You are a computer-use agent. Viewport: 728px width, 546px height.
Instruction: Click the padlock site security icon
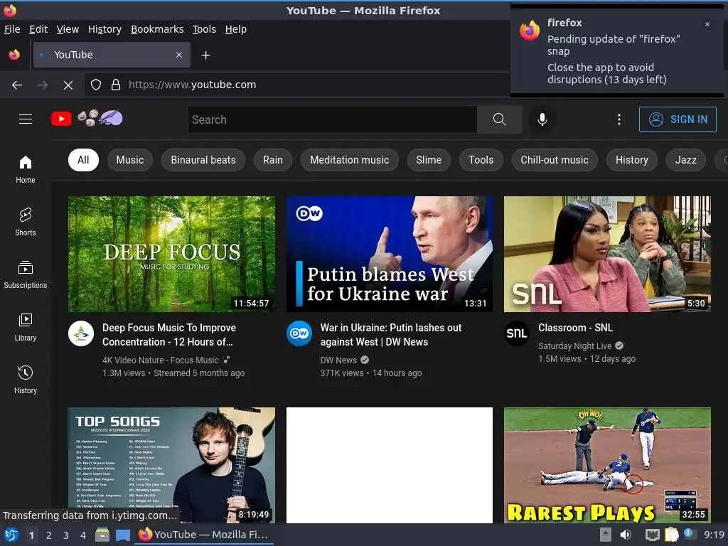tap(116, 85)
